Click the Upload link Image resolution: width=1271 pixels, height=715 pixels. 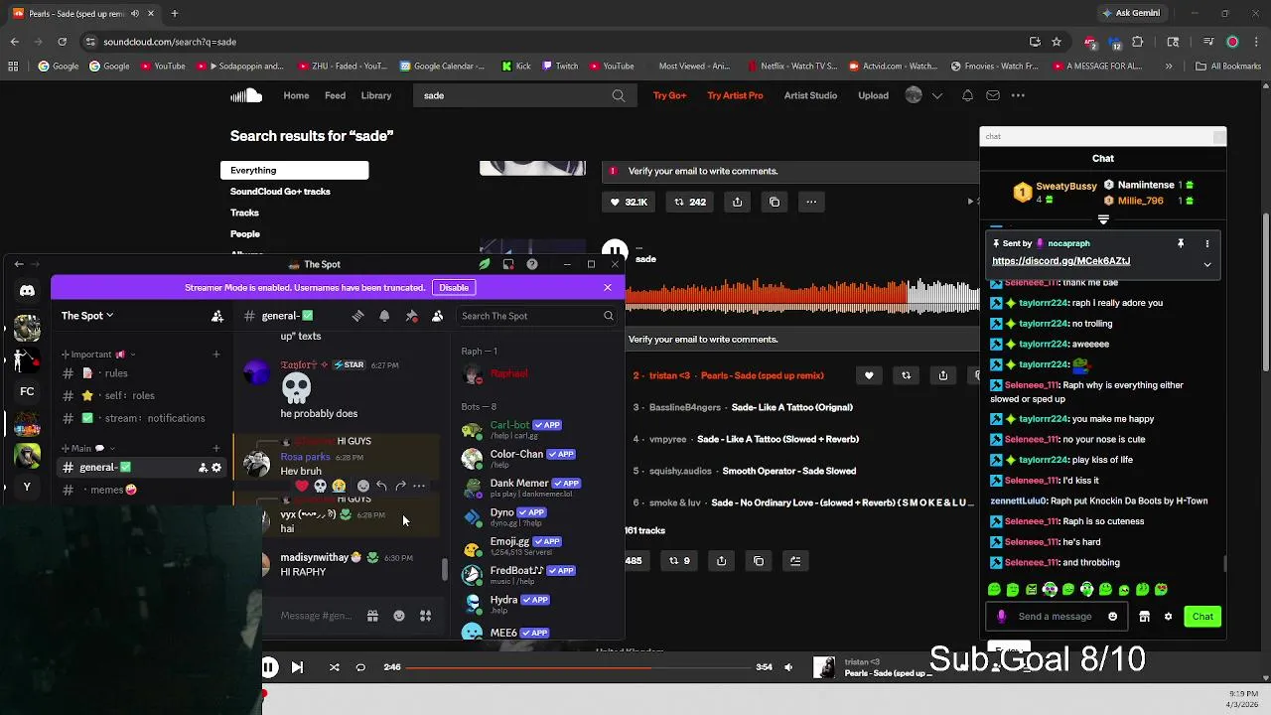(x=873, y=95)
